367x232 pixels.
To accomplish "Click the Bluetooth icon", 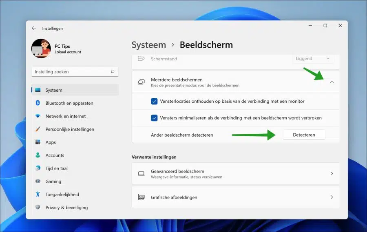I will pos(38,103).
